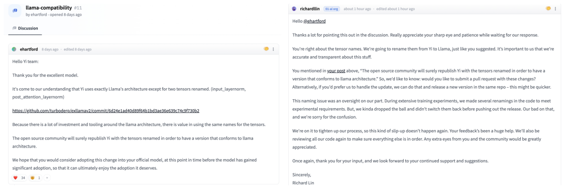Toggle the heart reaction with 34 votes

coord(19,178)
